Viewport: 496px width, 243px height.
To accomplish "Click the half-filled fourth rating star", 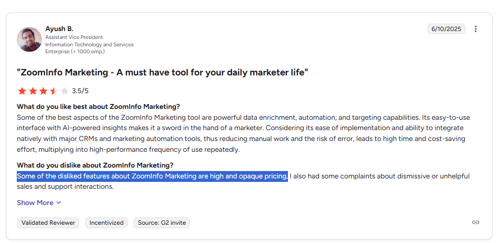I will 54,91.
